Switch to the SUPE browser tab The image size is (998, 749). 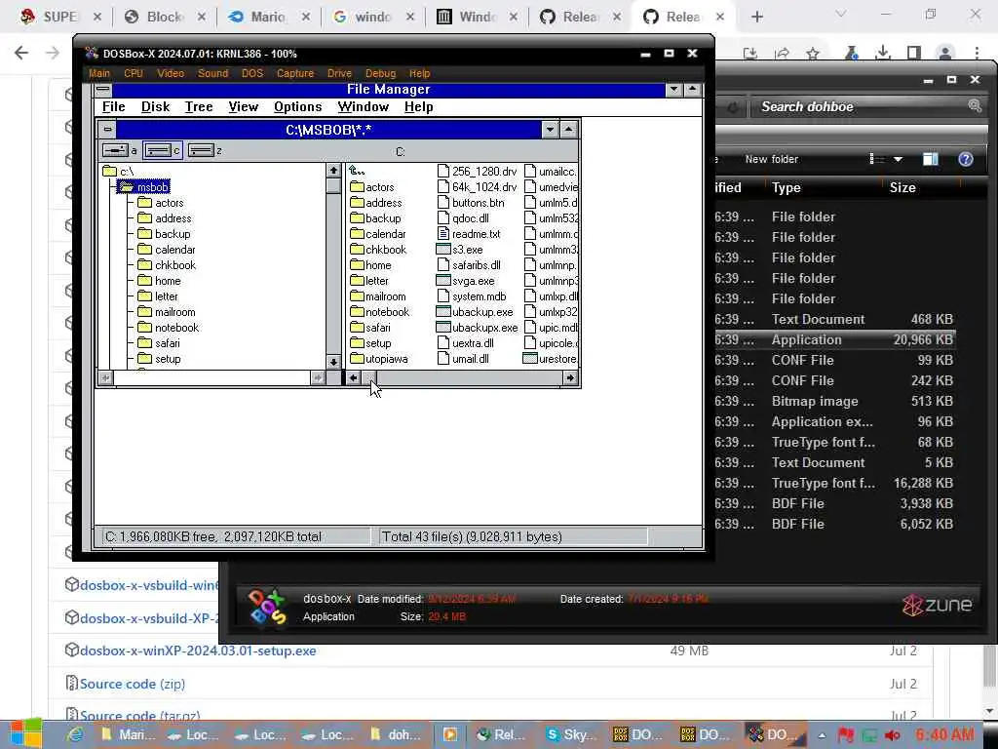(x=59, y=17)
